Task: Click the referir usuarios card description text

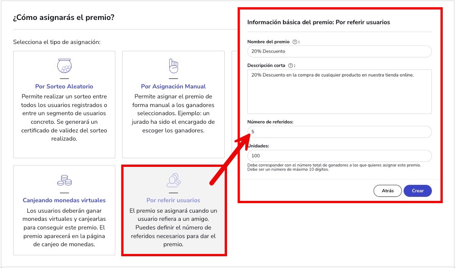Action: [173, 228]
